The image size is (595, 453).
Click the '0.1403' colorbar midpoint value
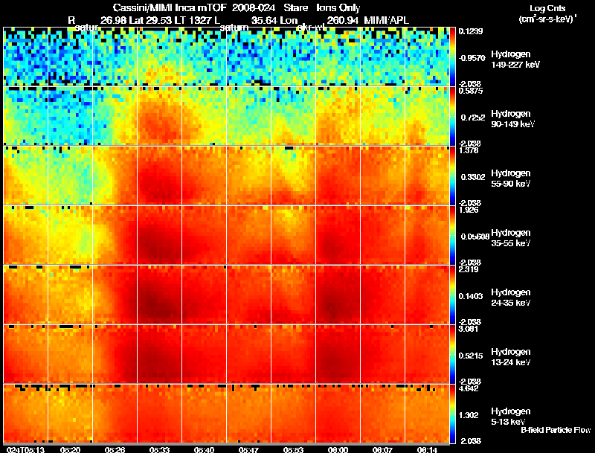(471, 296)
